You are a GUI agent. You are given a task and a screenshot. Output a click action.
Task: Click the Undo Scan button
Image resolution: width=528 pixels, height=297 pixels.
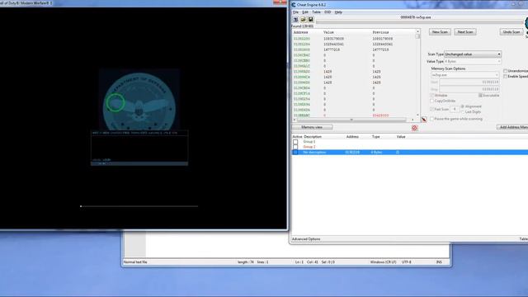[511, 32]
